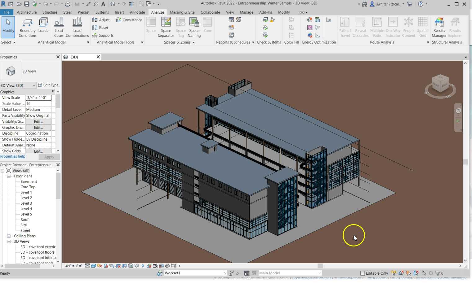Click the Properties help link

point(13,156)
